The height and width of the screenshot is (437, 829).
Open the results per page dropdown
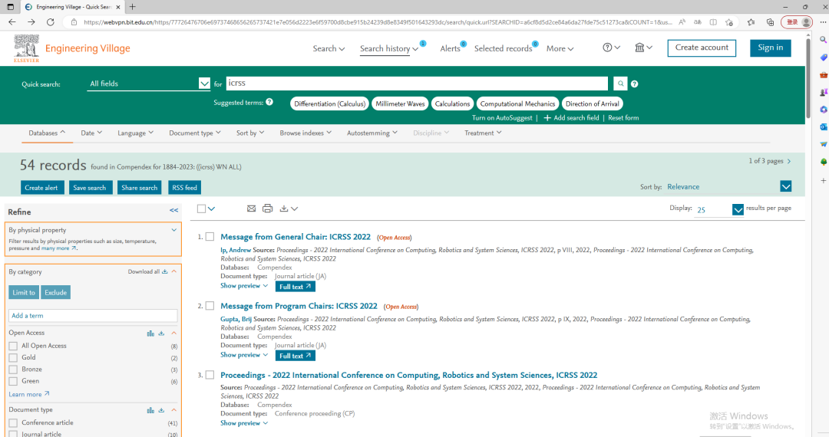[719, 209]
